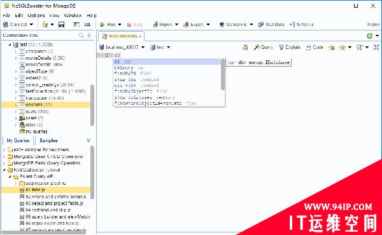The image size is (382, 235).
Task: Close the test.unicorns tab
Action: point(140,36)
